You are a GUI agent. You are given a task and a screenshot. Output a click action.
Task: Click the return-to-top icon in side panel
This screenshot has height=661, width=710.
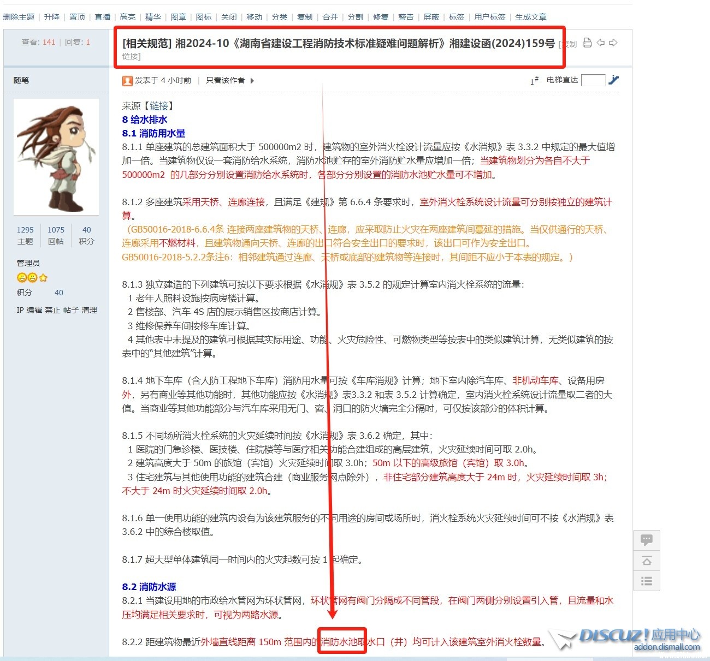(x=647, y=561)
